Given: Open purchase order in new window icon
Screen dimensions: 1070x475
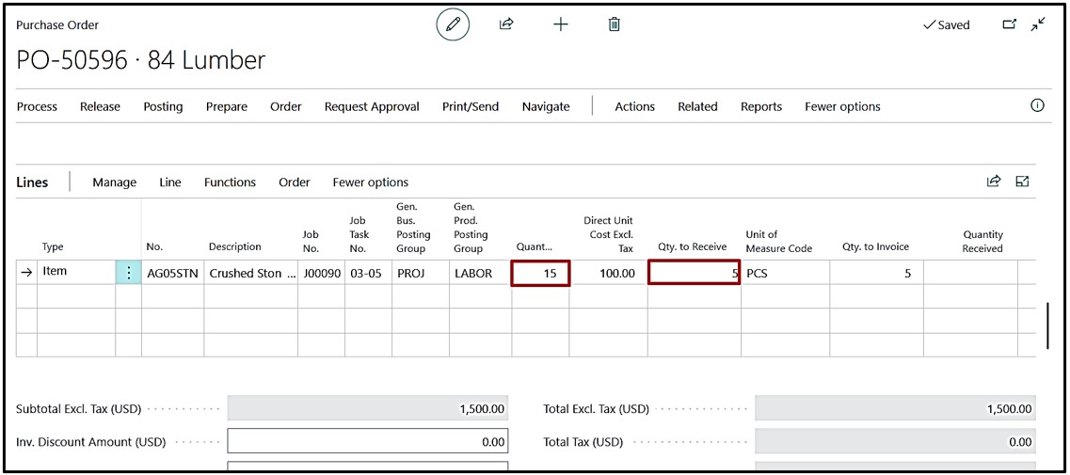Looking at the screenshot, I should pos(1009,24).
